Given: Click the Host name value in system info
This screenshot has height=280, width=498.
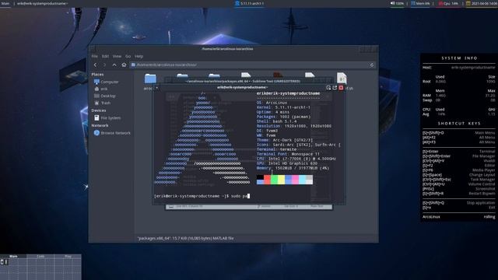Looking at the screenshot, I should tap(473, 68).
